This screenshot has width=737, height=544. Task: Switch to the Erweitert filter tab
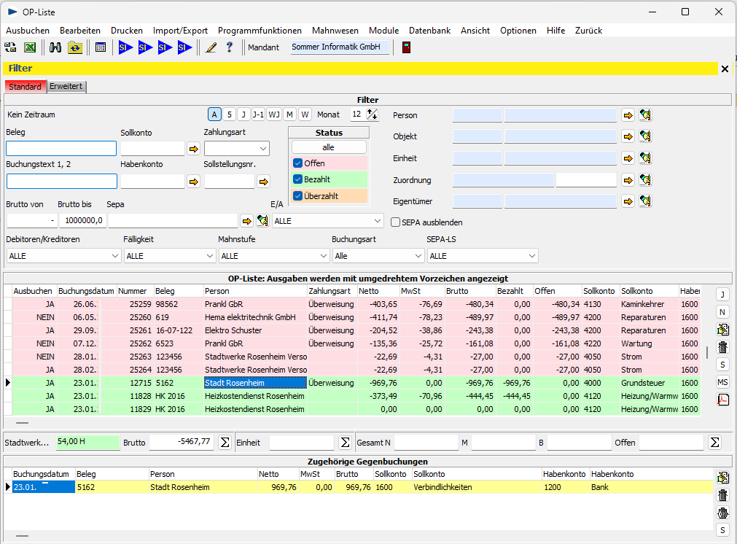(x=66, y=87)
